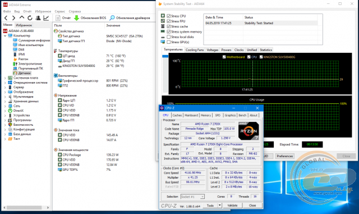359x214 pixels.
Task: Select Датчики sensor tree item
Action: click(22, 73)
